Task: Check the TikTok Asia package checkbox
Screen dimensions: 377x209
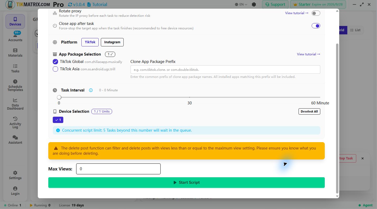Action: click(55, 69)
